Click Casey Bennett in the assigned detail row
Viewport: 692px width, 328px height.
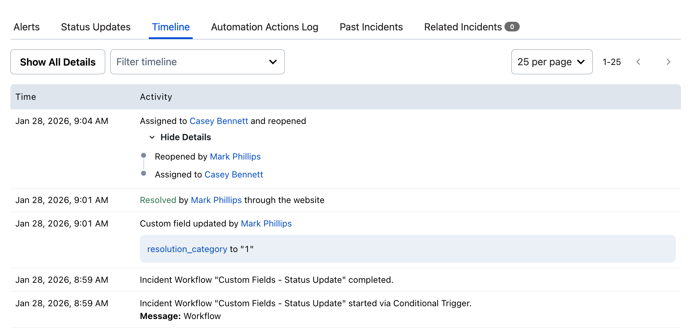coord(234,174)
